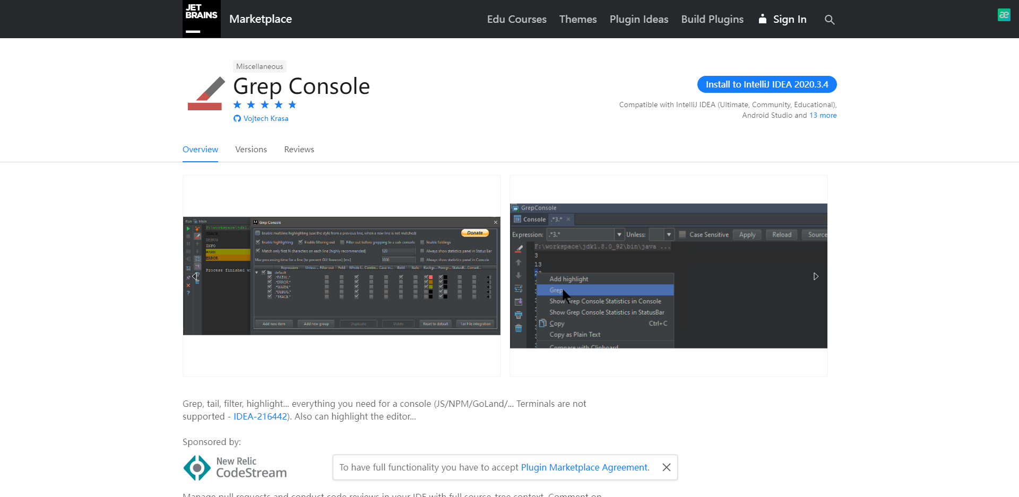The image size is (1019, 497).
Task: Click the Reload button in GrepConsole screenshot
Action: (782, 234)
